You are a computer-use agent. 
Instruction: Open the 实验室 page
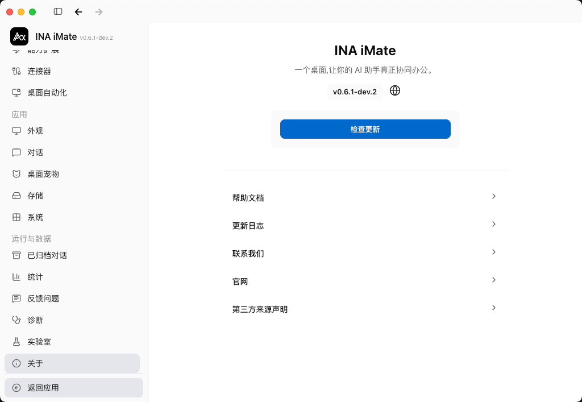click(x=72, y=342)
